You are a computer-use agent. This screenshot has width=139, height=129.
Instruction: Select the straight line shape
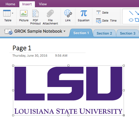[131, 13]
